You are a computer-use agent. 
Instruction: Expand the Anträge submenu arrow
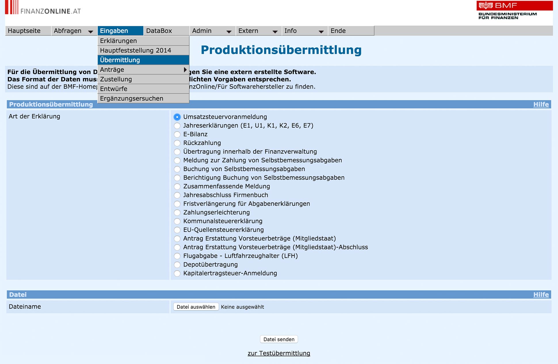click(185, 70)
